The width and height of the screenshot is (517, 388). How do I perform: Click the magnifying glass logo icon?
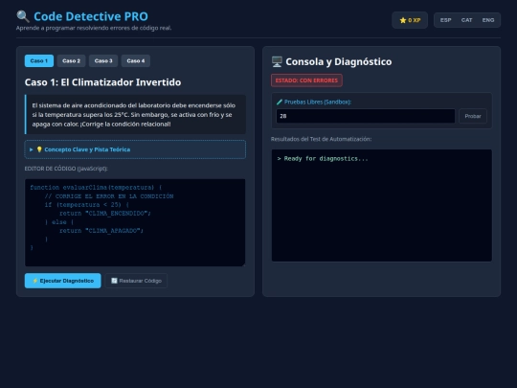(x=23, y=16)
